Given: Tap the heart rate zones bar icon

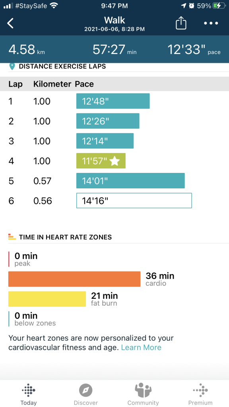Looking at the screenshot, I should 12,237.
